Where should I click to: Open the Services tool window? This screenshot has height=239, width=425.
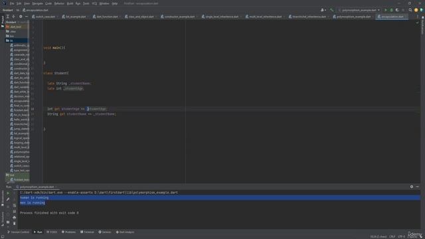tap(105, 232)
